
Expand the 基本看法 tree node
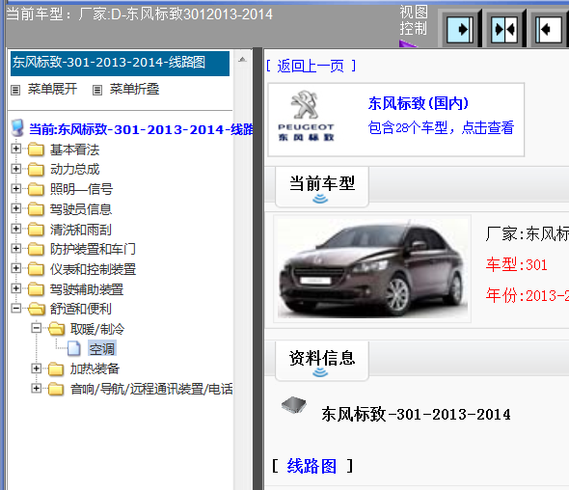point(16,149)
